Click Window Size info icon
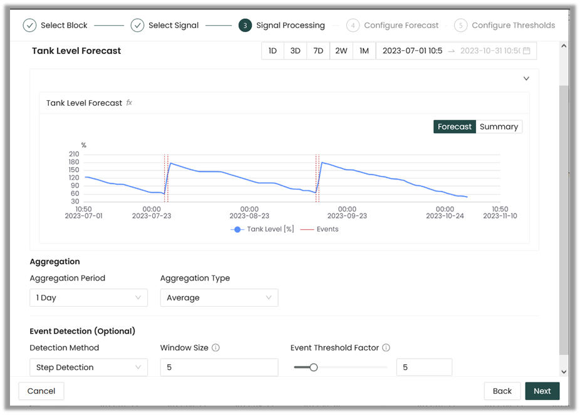Screen dimensions: 580x415 tap(216, 348)
